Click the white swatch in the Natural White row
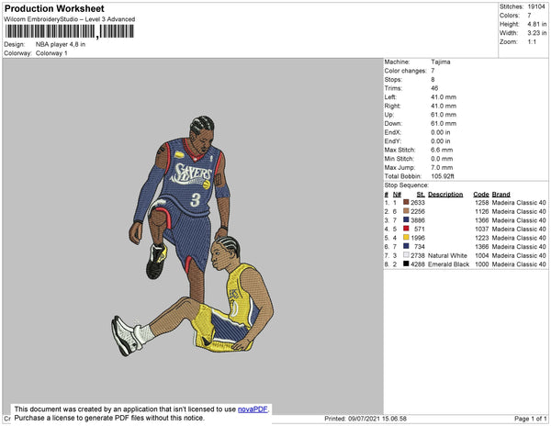The height and width of the screenshot is (426, 551). 406,255
